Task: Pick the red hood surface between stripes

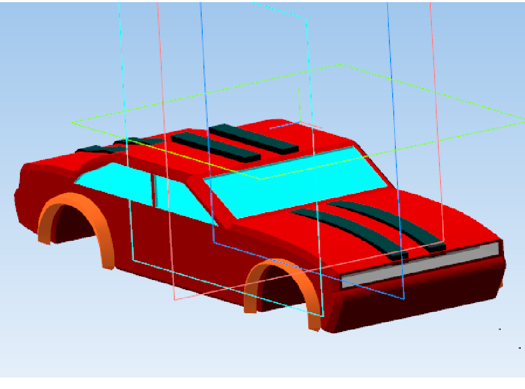Action: pos(365,224)
